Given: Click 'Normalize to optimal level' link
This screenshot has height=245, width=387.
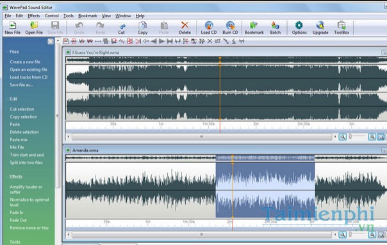Looking at the screenshot, I should pos(29,202).
